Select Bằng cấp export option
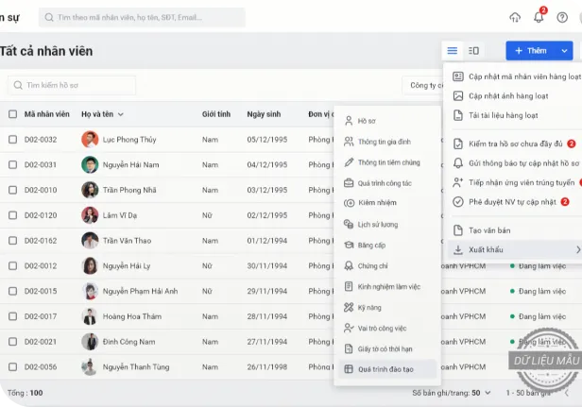The height and width of the screenshot is (407, 582). [x=372, y=246]
